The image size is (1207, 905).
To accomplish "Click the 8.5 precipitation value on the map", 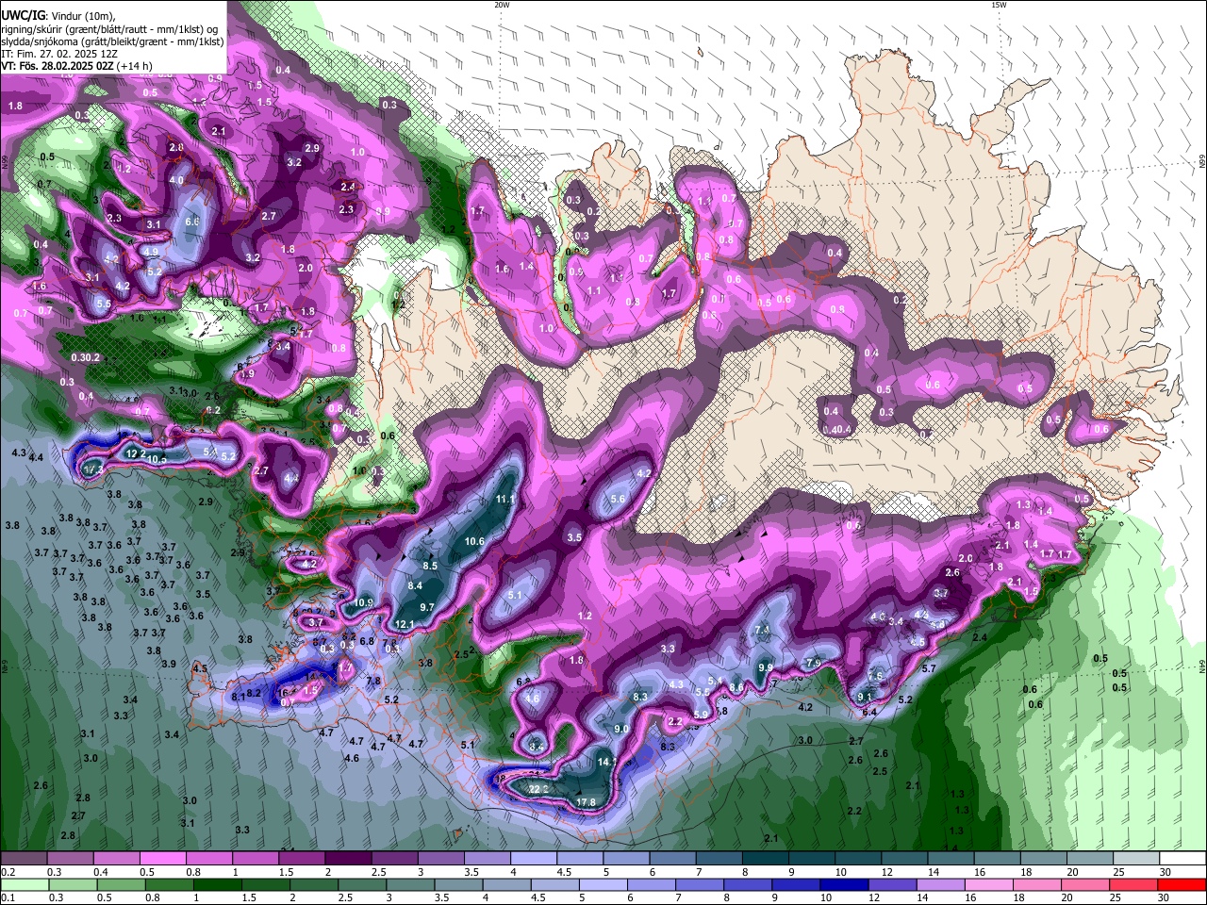I will 430,566.
